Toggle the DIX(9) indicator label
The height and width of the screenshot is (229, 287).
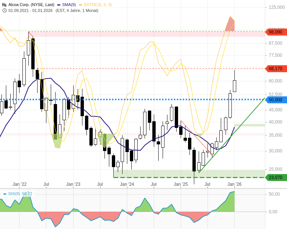click(x=14, y=194)
